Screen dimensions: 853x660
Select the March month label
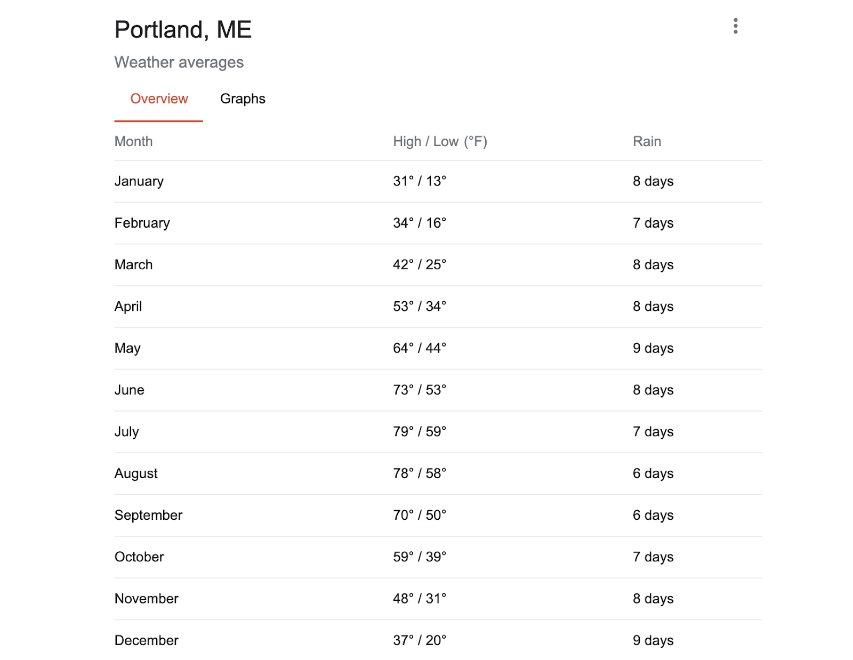click(x=133, y=264)
